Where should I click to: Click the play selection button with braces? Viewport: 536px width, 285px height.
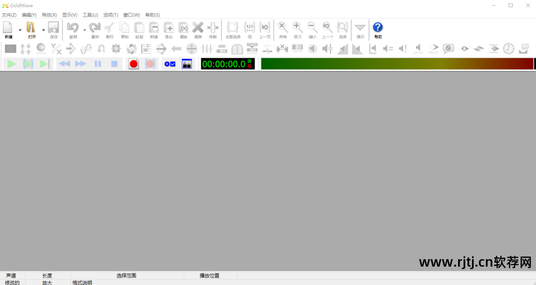tap(28, 64)
